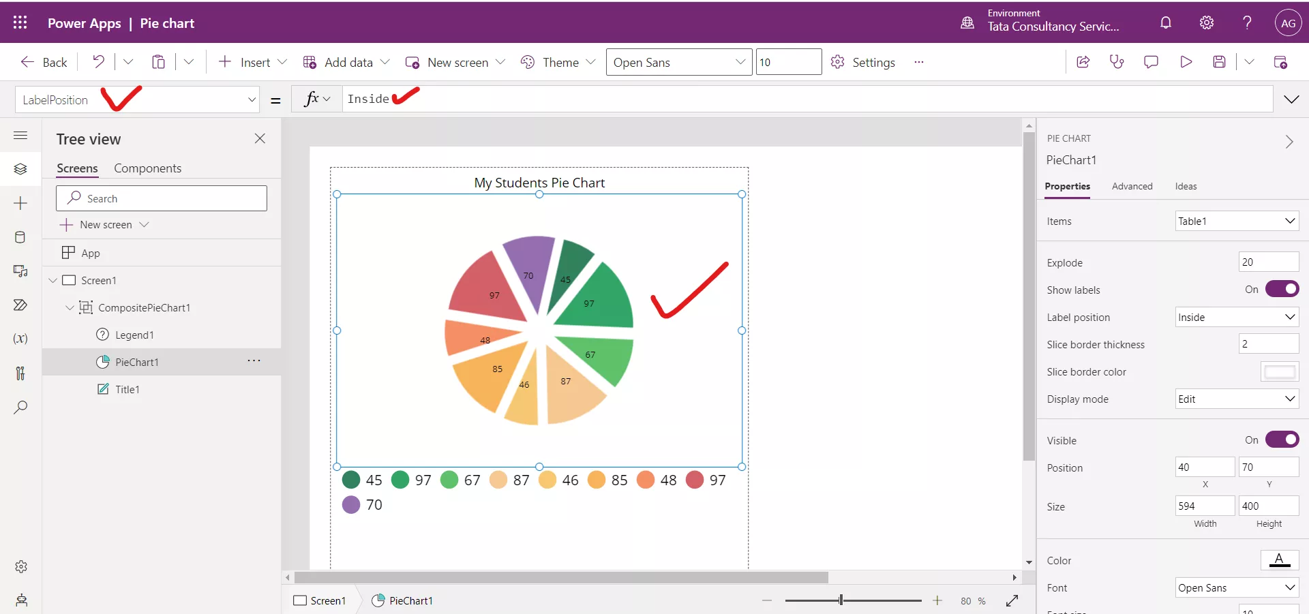Collapse the CompositePieChart1 tree item
This screenshot has height=614, width=1309.
pyautogui.click(x=69, y=307)
